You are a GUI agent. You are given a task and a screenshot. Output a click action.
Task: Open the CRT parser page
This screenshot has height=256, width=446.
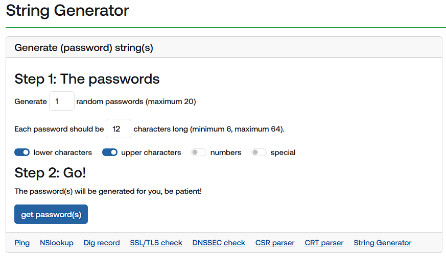pyautogui.click(x=324, y=243)
